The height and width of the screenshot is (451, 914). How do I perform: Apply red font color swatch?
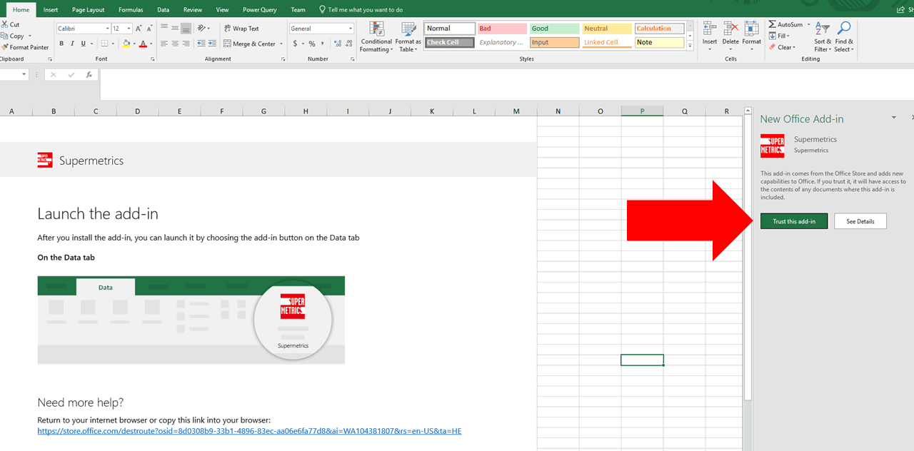[x=142, y=44]
